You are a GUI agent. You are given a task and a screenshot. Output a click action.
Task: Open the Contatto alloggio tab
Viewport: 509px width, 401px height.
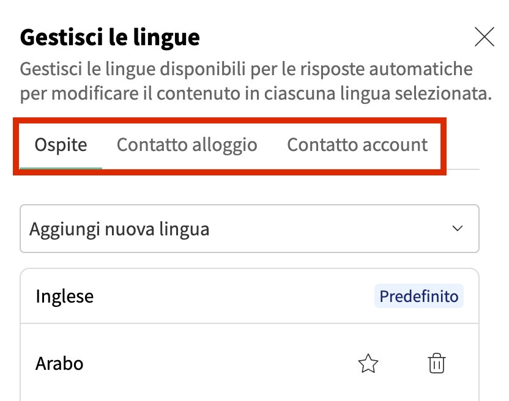point(187,145)
